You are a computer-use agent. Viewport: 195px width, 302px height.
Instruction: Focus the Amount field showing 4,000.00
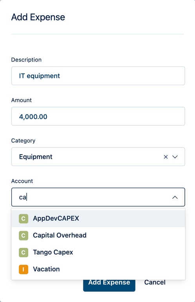click(x=98, y=116)
